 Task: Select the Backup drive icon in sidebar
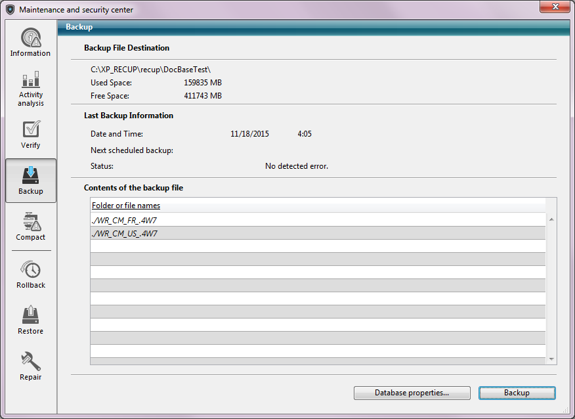30,175
